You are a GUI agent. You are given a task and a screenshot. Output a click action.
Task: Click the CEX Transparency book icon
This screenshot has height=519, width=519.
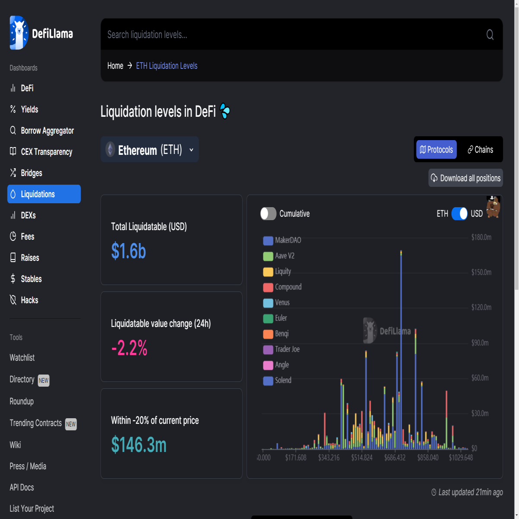click(13, 152)
